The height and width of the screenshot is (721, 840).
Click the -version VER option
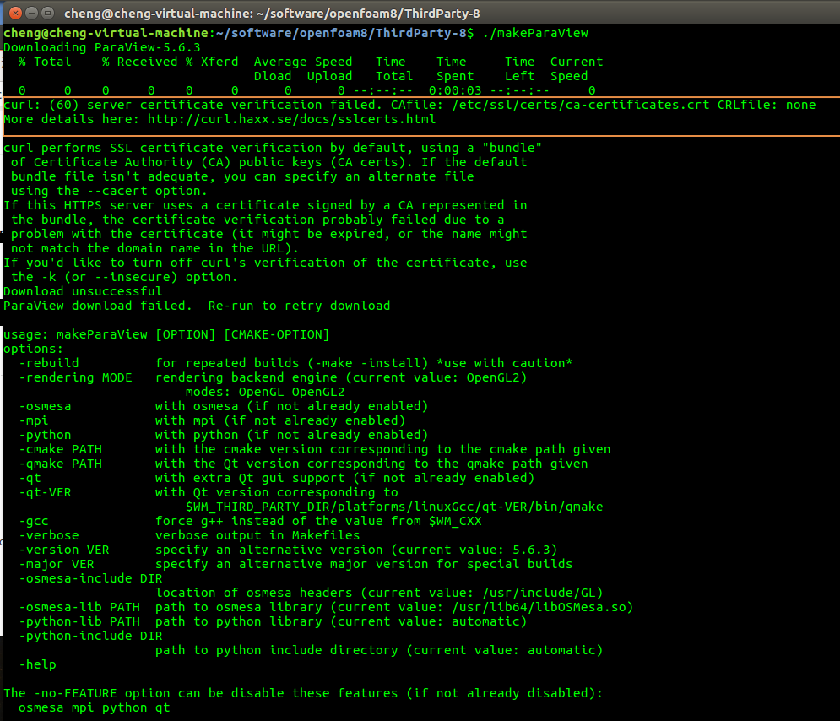click(x=64, y=550)
